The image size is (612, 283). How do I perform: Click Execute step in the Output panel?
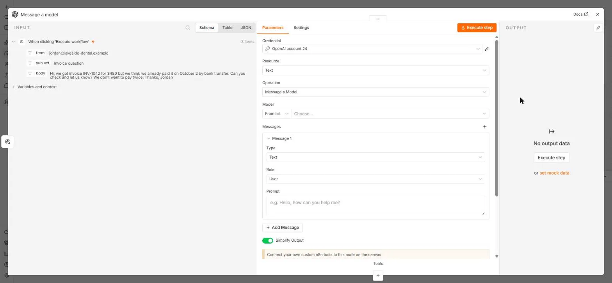[x=551, y=157]
